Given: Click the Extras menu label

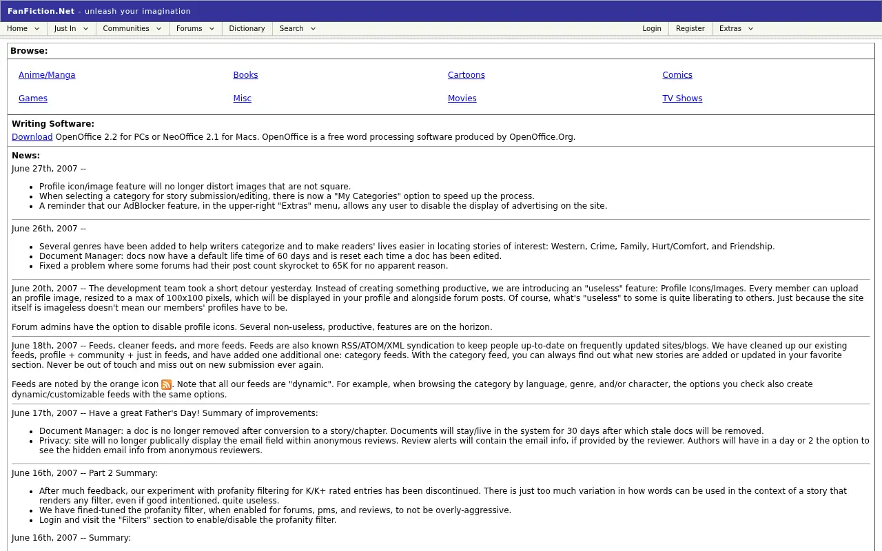Looking at the screenshot, I should 730,28.
